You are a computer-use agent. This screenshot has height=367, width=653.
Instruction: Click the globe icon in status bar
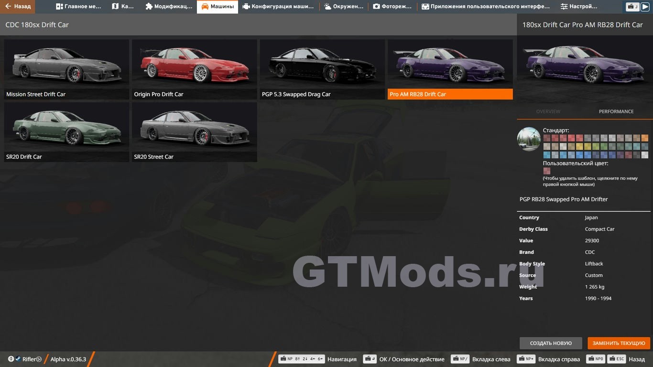[11, 359]
